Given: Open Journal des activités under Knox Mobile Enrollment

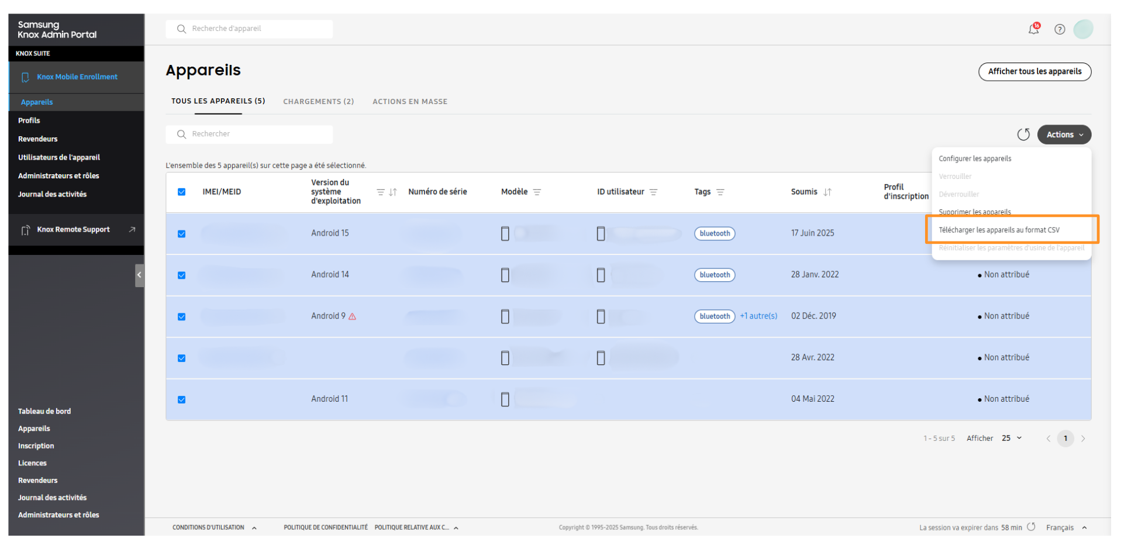Looking at the screenshot, I should pos(52,194).
